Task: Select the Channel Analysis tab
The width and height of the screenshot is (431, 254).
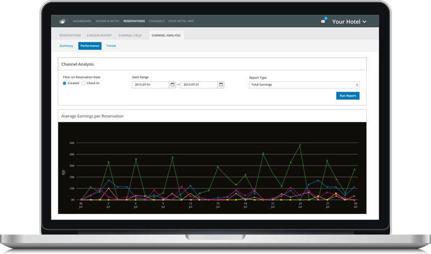Action: coord(166,36)
